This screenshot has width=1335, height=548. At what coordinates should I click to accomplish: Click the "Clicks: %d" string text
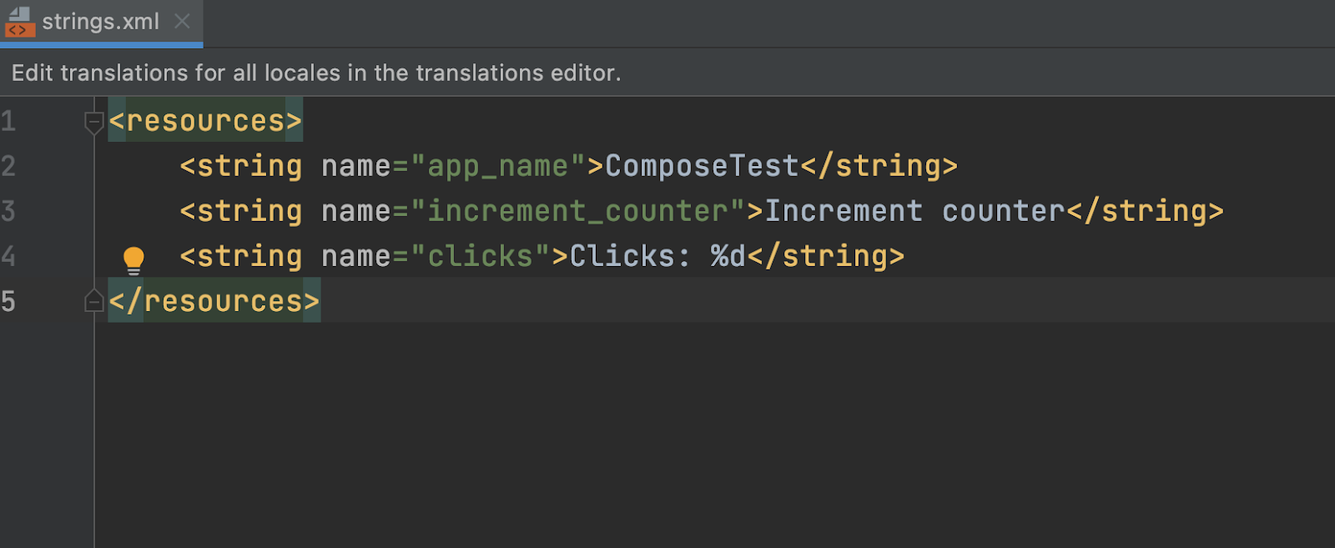click(x=657, y=256)
